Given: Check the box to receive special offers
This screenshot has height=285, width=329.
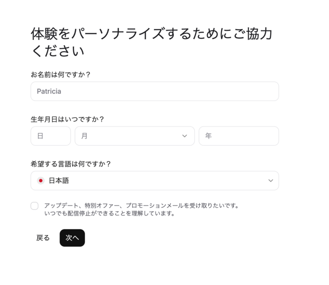Looking at the screenshot, I should click(35, 206).
